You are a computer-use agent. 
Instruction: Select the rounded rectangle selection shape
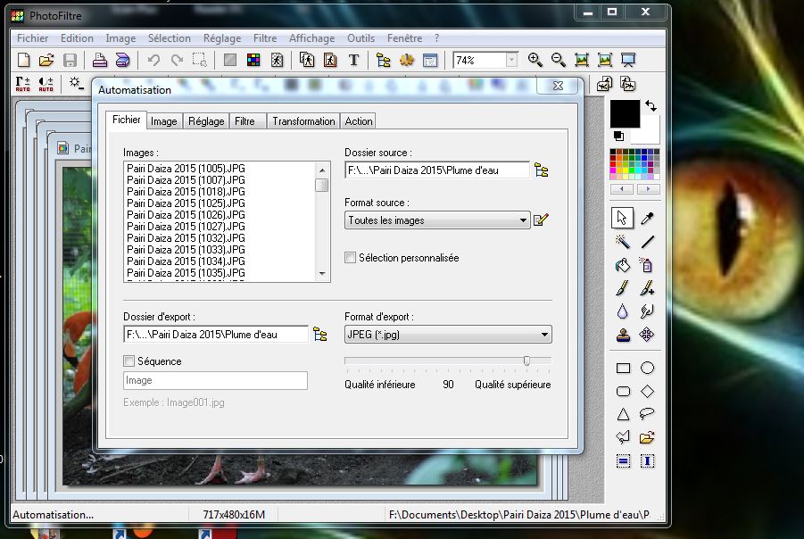pos(623,391)
